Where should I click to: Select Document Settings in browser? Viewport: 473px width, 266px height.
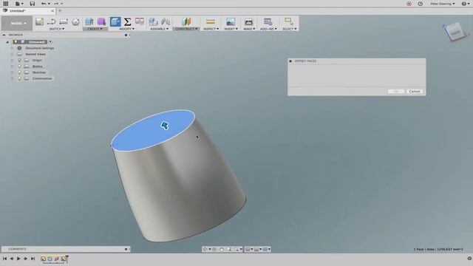pyautogui.click(x=39, y=48)
